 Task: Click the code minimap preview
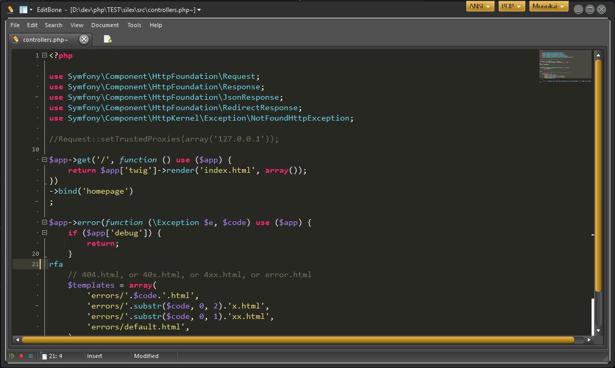click(565, 65)
